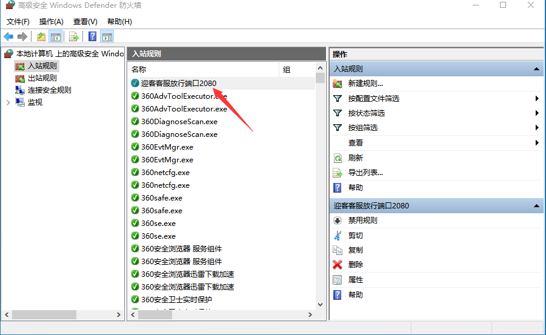Click the Back arrow toolbar icon
This screenshot has height=335, width=546.
tap(8, 36)
